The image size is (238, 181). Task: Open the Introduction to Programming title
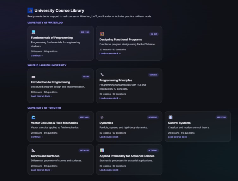[x=50, y=82]
